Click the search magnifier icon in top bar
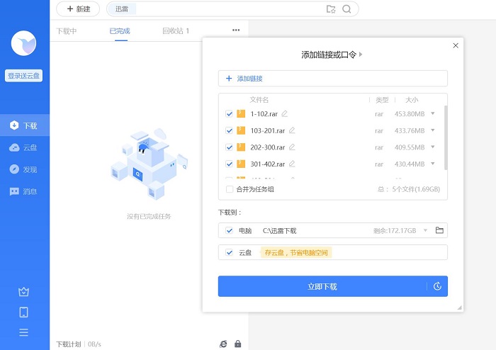496x350 pixels. (x=346, y=9)
